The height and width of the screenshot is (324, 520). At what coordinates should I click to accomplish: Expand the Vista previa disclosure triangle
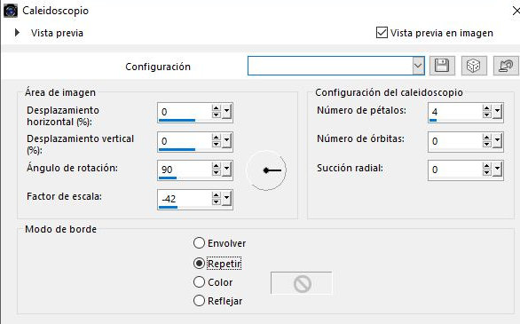pos(17,33)
